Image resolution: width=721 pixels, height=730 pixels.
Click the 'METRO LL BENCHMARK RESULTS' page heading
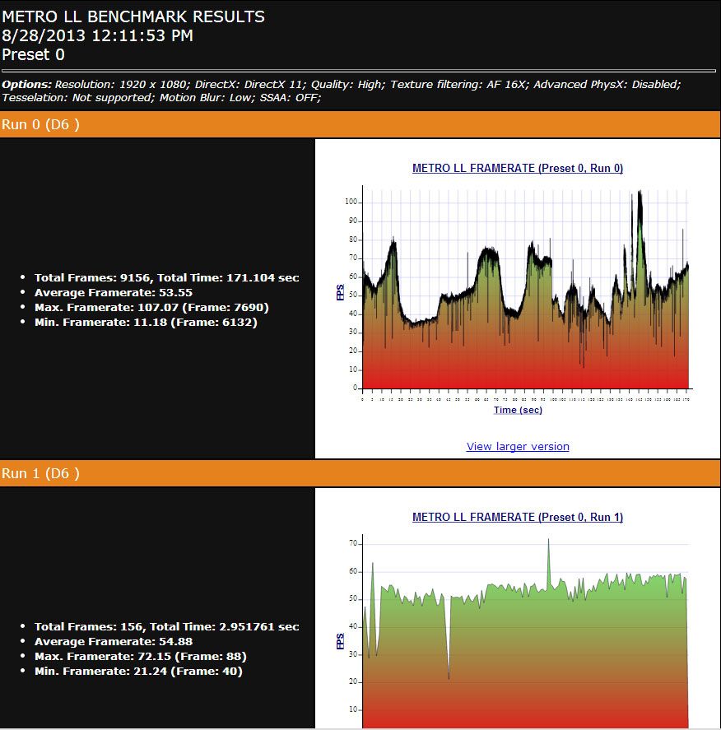click(133, 16)
